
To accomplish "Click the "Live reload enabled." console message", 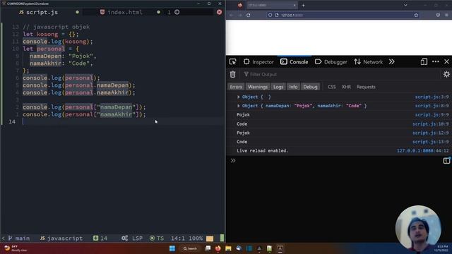I will tap(262, 150).
